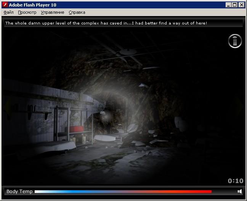Open the Справка menu
247x201 pixels.
(x=77, y=12)
